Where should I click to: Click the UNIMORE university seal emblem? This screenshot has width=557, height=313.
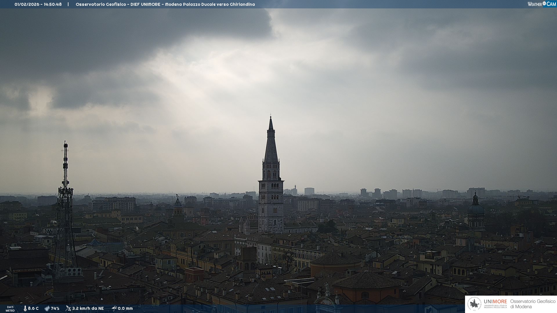tap(474, 304)
